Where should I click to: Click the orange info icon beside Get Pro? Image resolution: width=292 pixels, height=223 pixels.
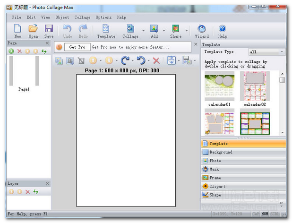(x=59, y=47)
